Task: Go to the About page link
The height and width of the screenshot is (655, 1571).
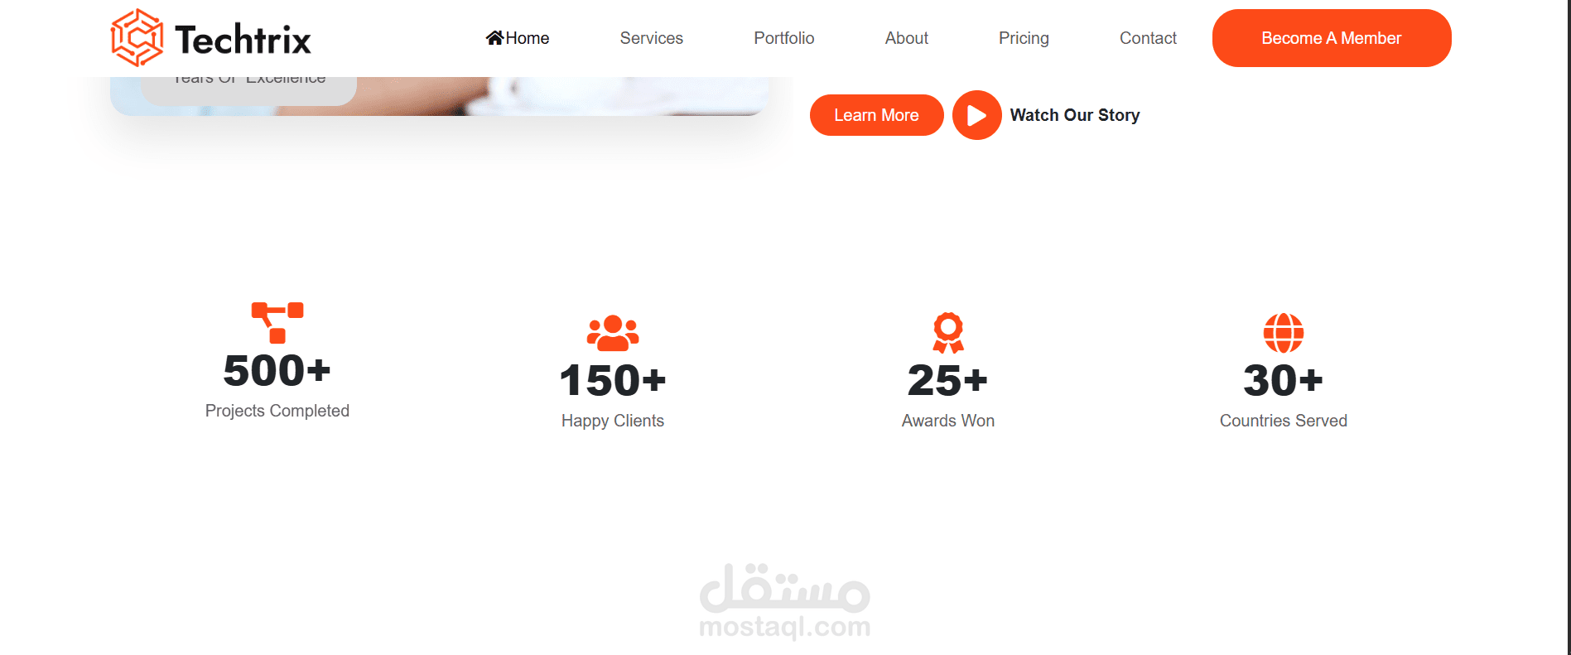Action: 907,38
